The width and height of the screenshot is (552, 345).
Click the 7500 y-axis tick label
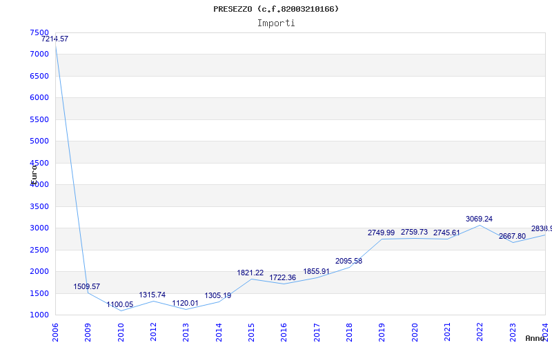click(x=39, y=32)
